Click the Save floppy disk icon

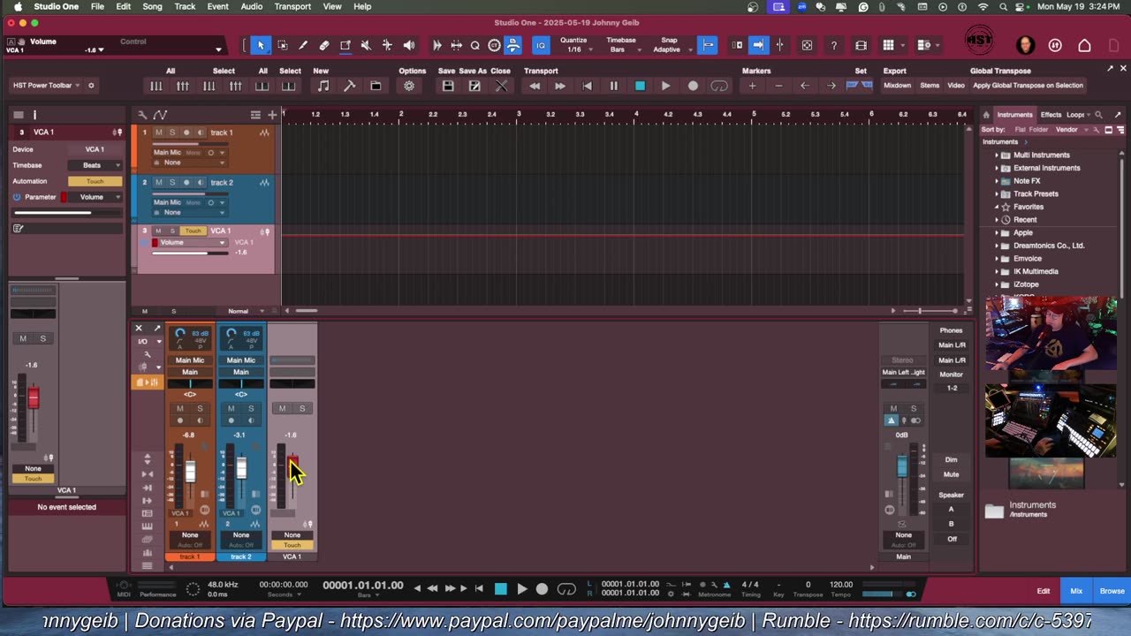[x=448, y=86]
